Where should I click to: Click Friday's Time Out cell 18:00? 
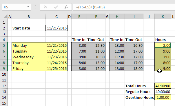click(134, 68)
